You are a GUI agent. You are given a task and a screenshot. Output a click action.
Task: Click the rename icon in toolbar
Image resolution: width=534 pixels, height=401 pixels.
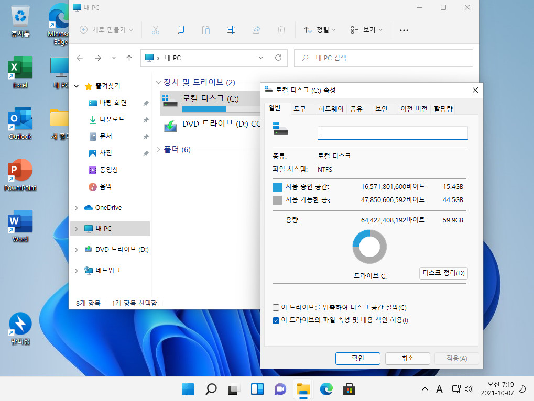click(231, 30)
